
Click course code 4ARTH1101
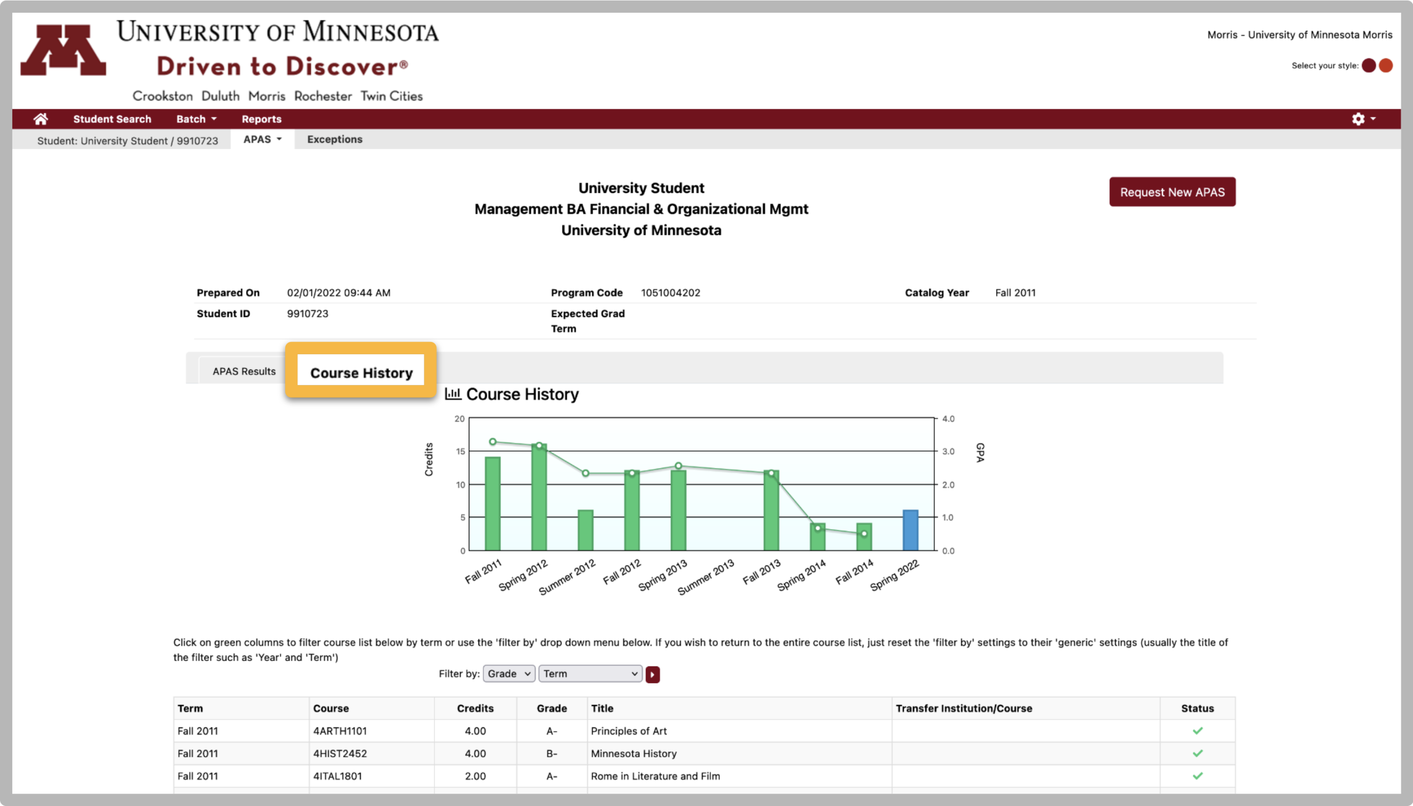[340, 731]
